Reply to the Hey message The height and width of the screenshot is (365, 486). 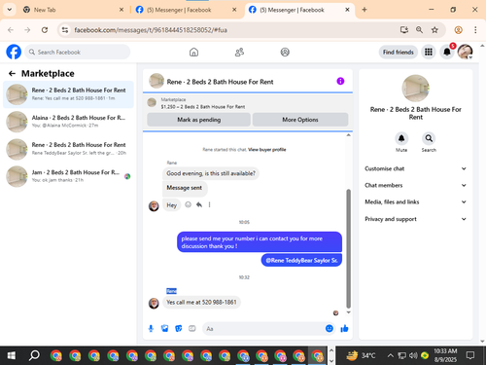199,204
